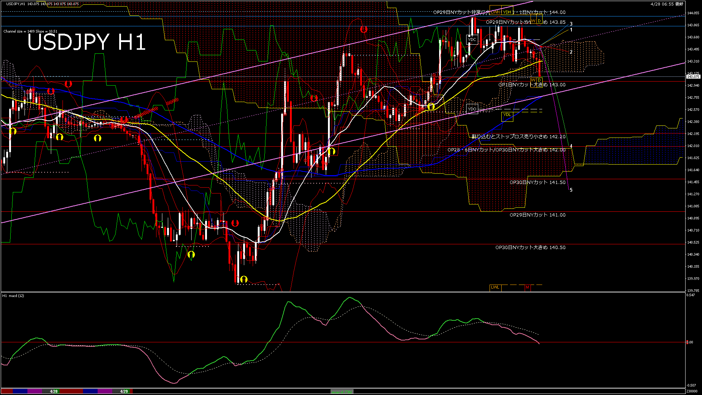This screenshot has height=395, width=702.
Task: Click the OP30日NYカット大きめ 140.50 label
Action: 531,248
